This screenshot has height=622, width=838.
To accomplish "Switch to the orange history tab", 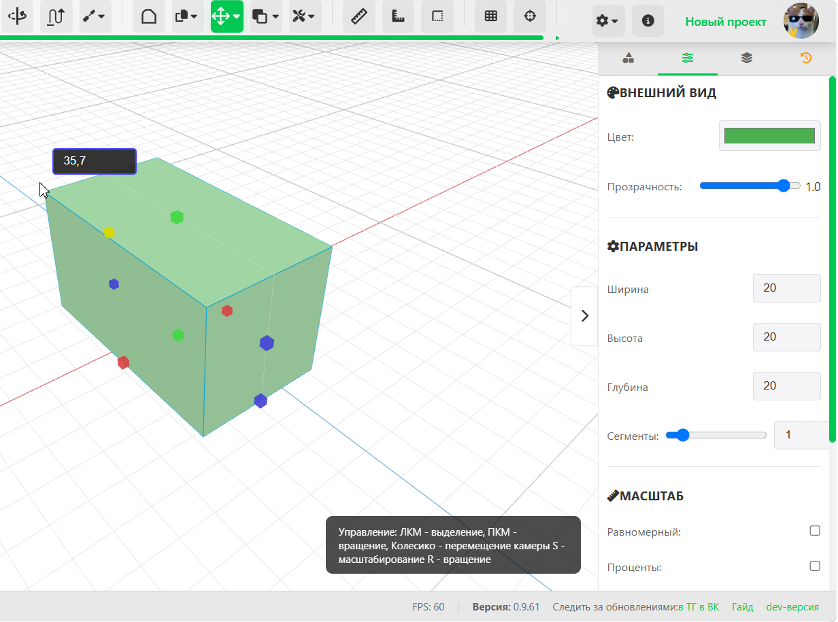I will tap(806, 58).
